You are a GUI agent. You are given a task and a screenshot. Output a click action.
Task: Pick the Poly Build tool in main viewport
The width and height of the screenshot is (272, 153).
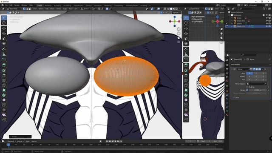(x=4, y=90)
